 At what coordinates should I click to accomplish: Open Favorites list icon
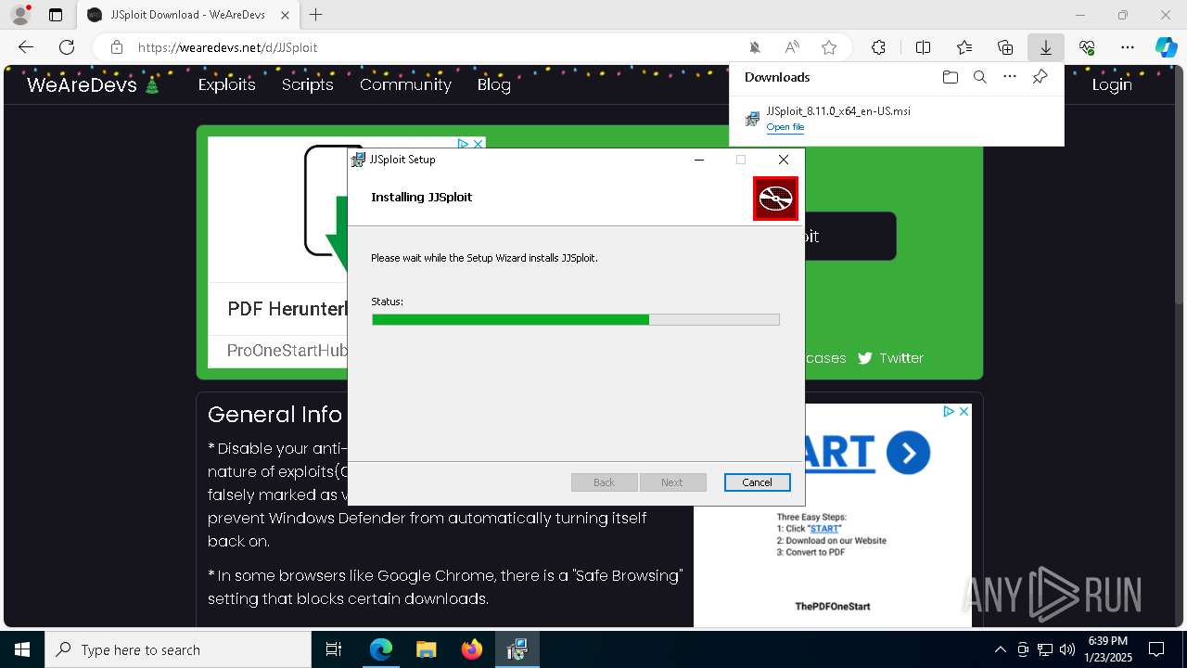pyautogui.click(x=964, y=47)
